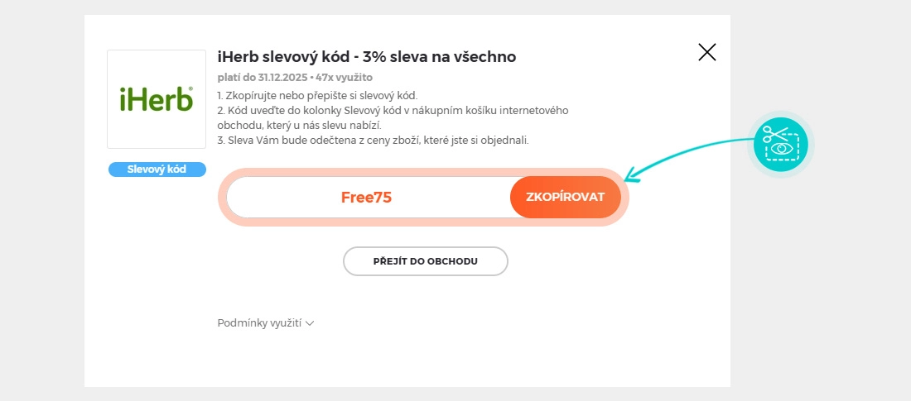Click the teal scissors coupon icon
The image size is (911, 401).
coord(780,144)
